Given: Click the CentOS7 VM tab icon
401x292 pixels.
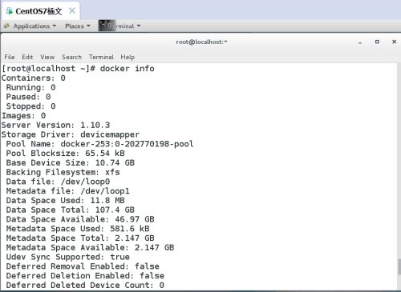Looking at the screenshot, I should (10, 11).
